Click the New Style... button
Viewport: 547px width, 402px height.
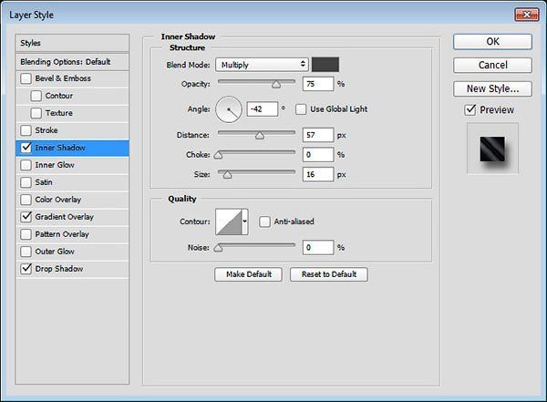click(492, 89)
